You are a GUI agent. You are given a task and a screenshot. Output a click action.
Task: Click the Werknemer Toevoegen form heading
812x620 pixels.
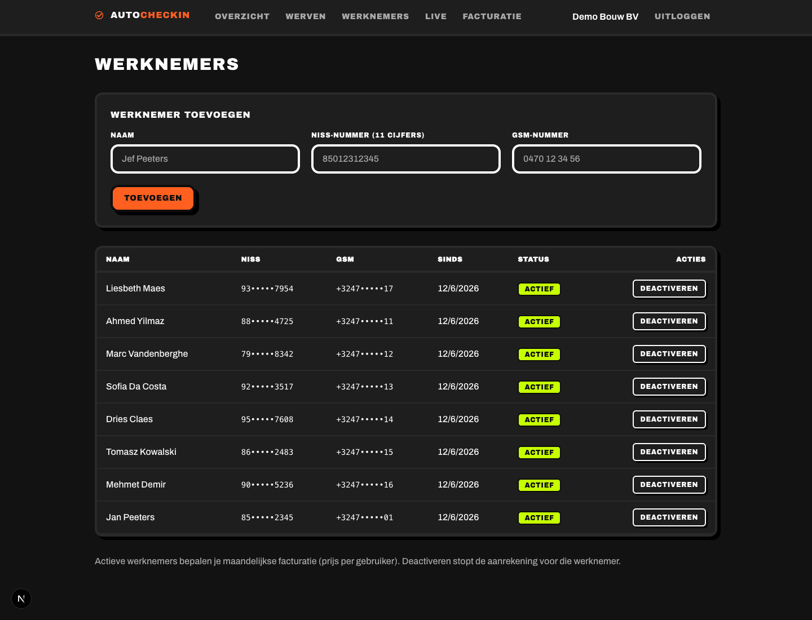click(180, 114)
